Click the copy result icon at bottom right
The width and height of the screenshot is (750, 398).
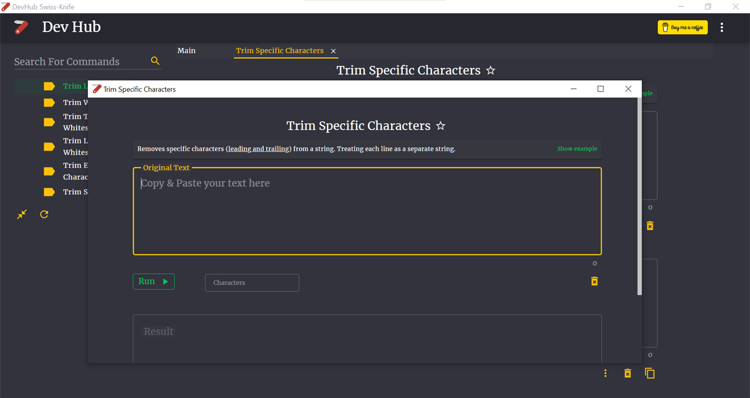(x=650, y=373)
